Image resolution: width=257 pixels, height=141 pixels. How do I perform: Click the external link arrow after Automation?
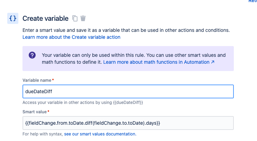click(213, 62)
